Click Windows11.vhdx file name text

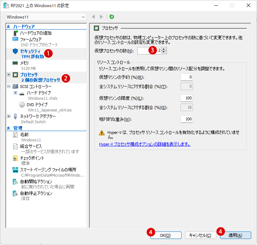click(43, 98)
